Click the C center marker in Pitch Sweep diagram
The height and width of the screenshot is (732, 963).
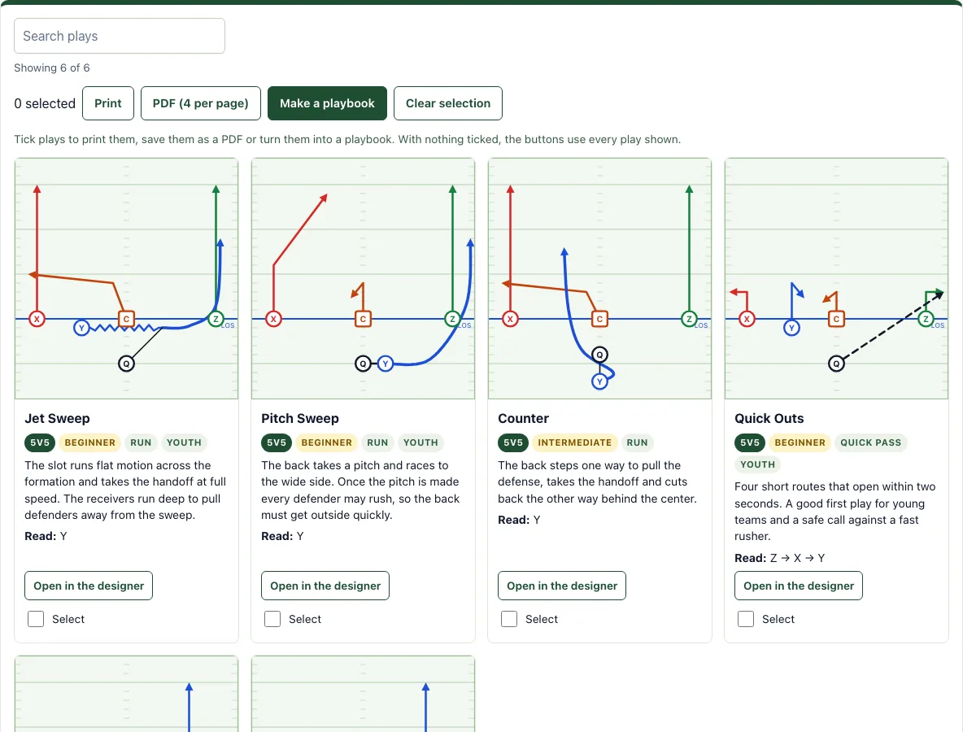[x=363, y=319]
